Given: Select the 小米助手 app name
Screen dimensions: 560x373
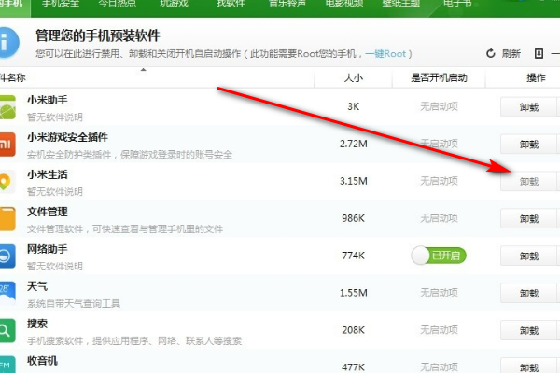Looking at the screenshot, I should coord(48,100).
